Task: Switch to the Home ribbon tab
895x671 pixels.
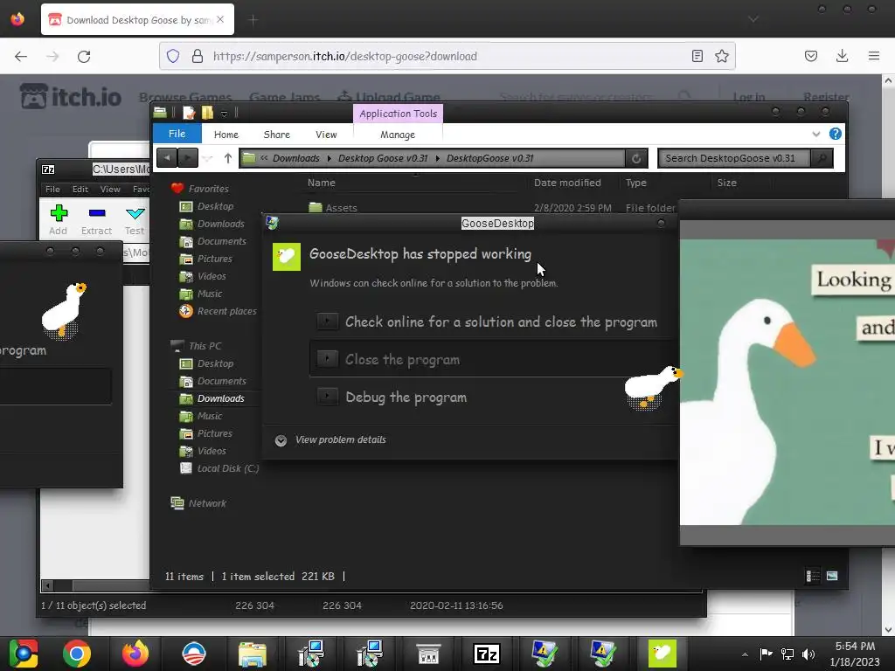Action: coord(226,135)
